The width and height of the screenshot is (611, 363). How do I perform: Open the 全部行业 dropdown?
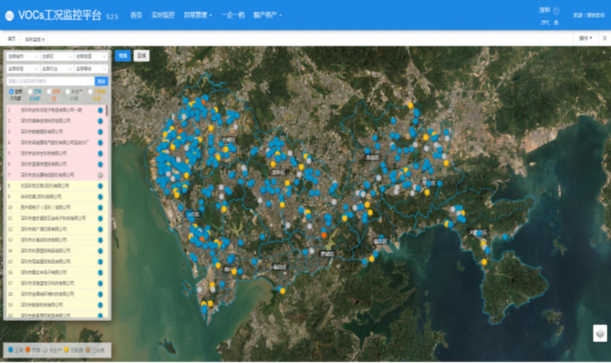point(57,68)
